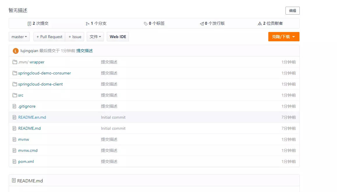Image resolution: width=337 pixels, height=192 pixels.
Task: Click the file icon of README.en.md
Action: 14,117
